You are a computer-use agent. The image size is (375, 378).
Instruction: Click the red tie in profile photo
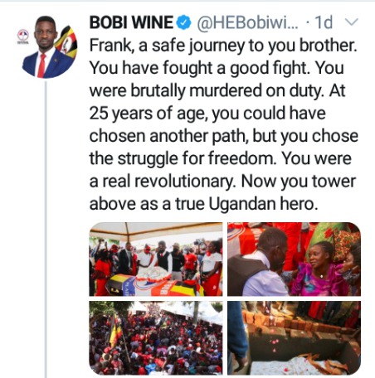tap(41, 65)
